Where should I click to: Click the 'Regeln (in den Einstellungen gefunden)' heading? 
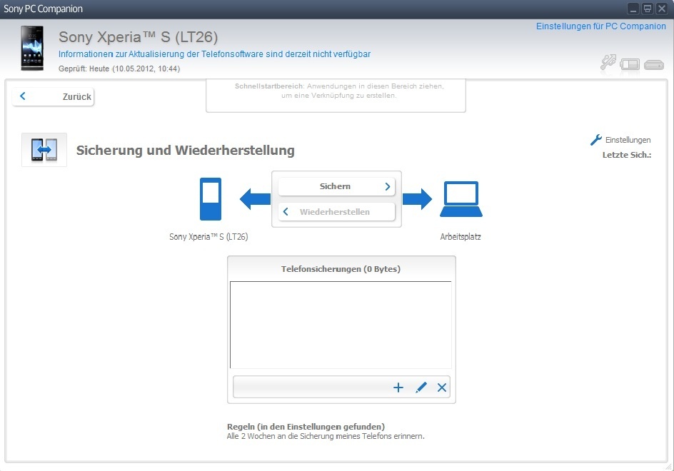pyautogui.click(x=306, y=427)
